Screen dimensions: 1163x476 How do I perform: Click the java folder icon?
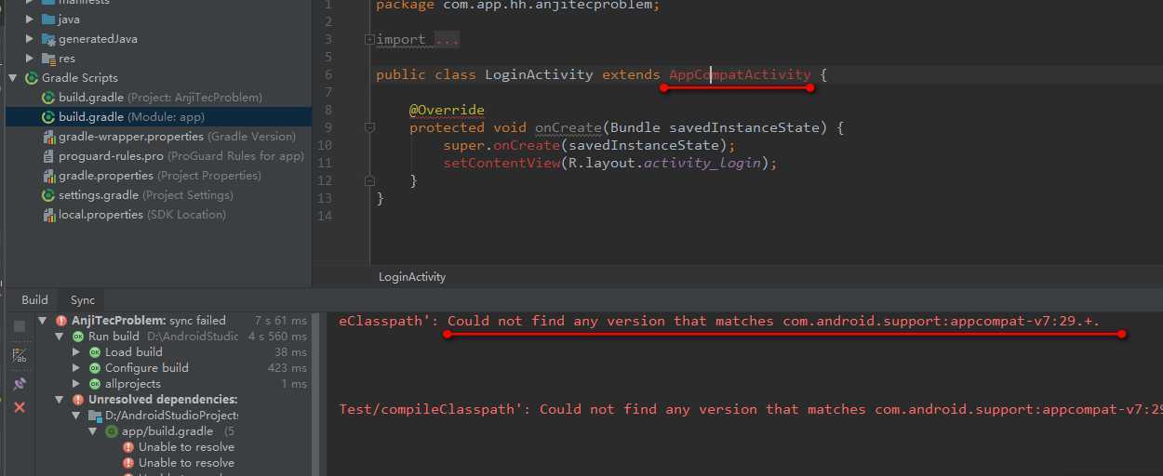tap(48, 19)
